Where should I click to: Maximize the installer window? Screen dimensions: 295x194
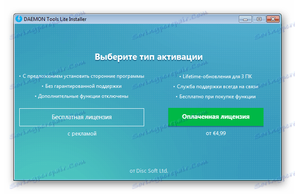tap(259, 19)
